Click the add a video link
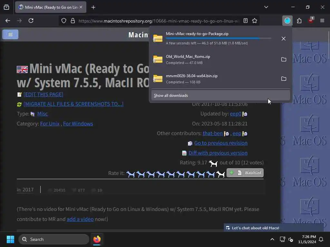Viewport: 330px width, 247px height. pos(80,219)
